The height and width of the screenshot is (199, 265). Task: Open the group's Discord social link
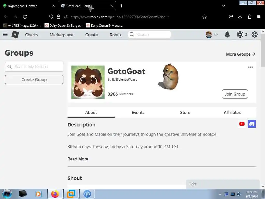coord(252,124)
